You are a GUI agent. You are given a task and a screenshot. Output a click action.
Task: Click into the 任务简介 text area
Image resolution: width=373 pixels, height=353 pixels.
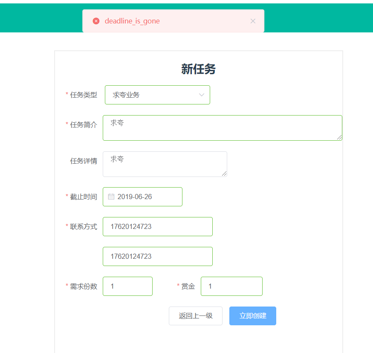(222, 127)
